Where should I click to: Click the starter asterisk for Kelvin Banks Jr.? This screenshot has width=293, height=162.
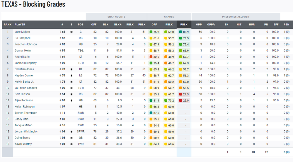[x=71, y=82]
